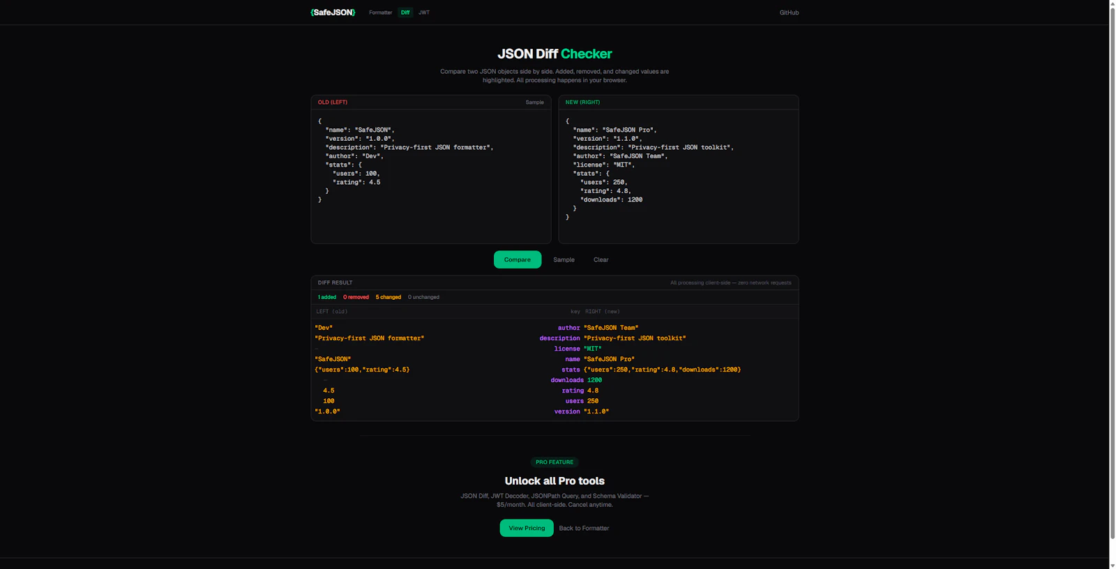The width and height of the screenshot is (1116, 569).
Task: Focus the NEW (RIGHT) JSON text area
Action: point(679,176)
